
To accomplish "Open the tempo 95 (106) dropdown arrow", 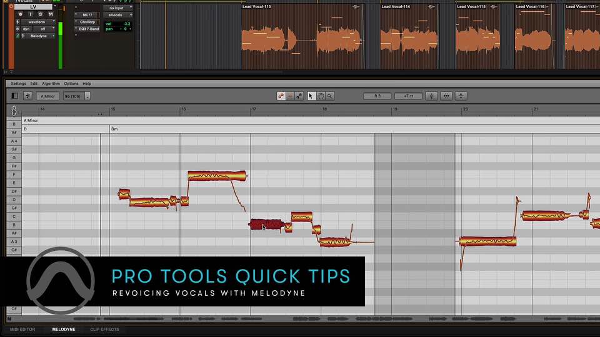I will pos(87,96).
